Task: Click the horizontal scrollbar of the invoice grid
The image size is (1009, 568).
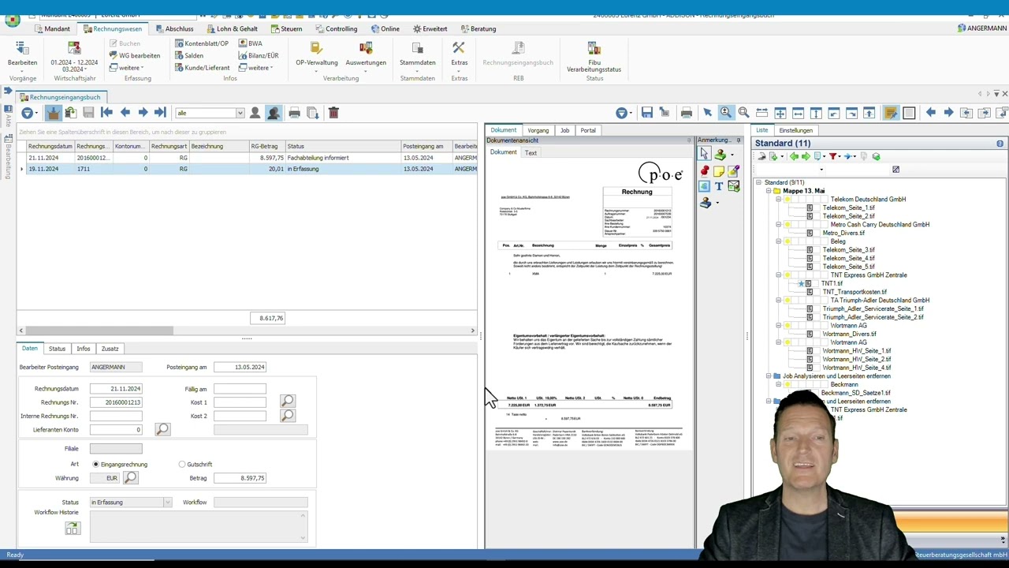Action: coord(247,331)
